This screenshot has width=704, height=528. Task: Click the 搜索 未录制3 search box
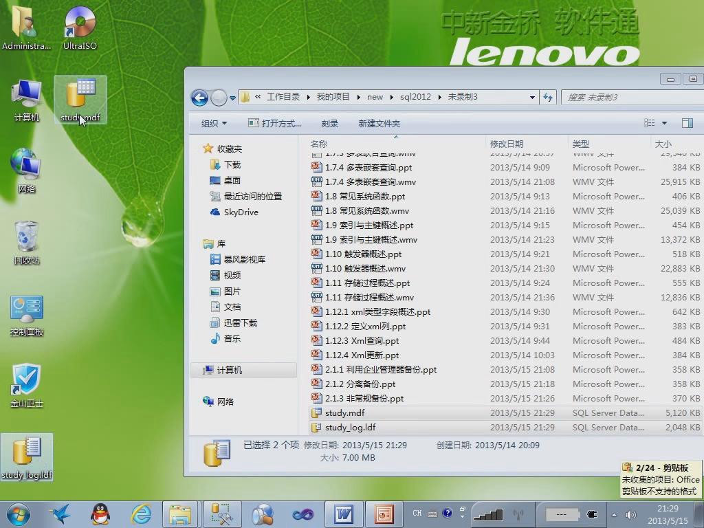click(x=632, y=97)
